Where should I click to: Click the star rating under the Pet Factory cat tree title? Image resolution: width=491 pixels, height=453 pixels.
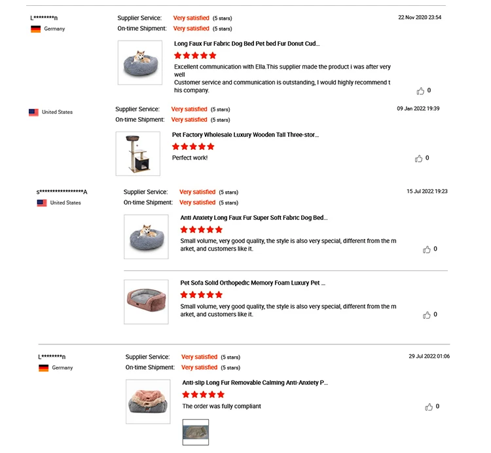[193, 147]
